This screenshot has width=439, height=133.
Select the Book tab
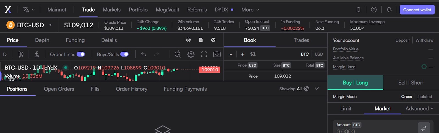pos(250,40)
